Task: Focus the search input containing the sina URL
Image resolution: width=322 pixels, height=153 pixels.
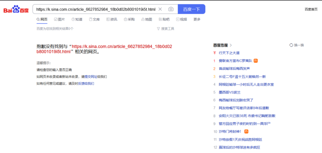Action: pyautogui.click(x=96, y=9)
